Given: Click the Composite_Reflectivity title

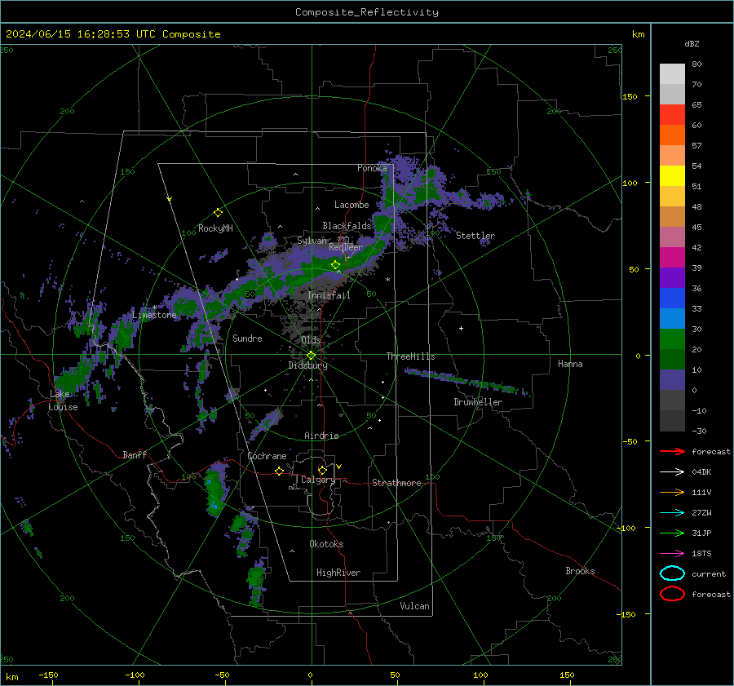Looking at the screenshot, I should (x=367, y=12).
